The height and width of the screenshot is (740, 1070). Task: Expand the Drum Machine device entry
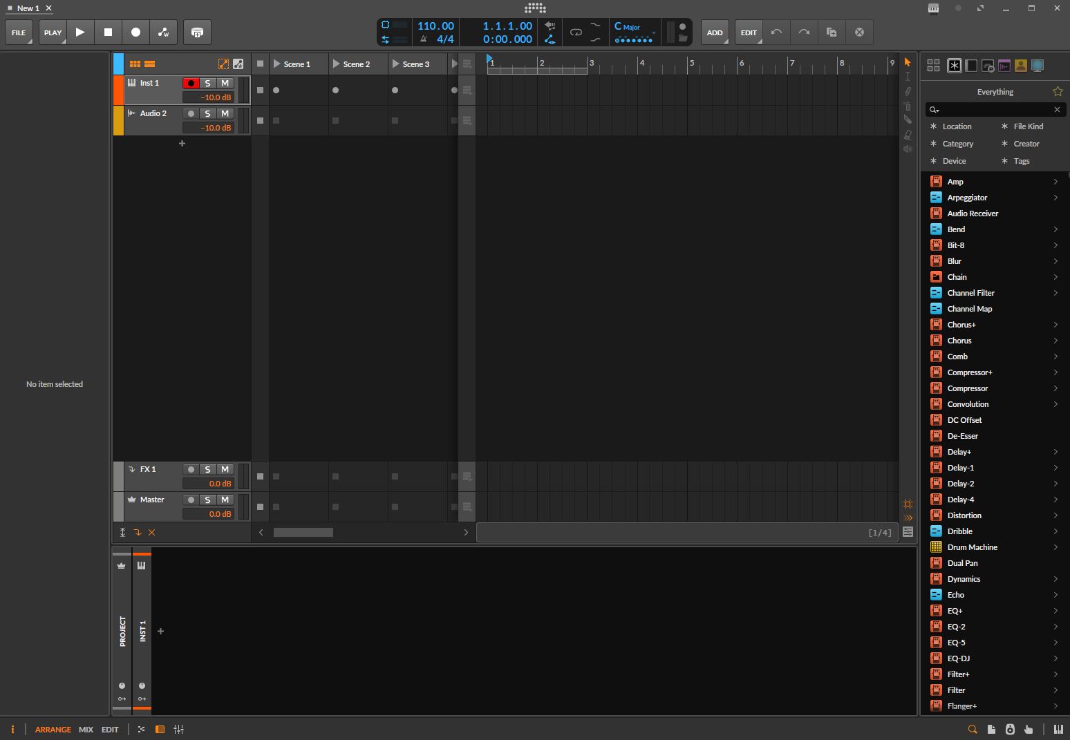(x=1055, y=547)
